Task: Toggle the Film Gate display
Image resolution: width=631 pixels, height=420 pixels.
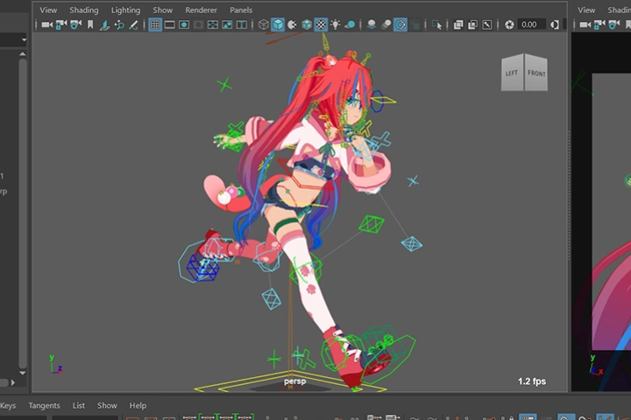Action: click(x=169, y=24)
